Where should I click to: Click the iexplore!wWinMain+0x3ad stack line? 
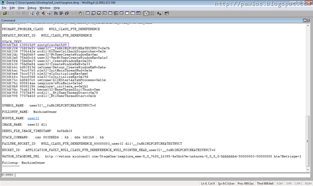tap(42, 83)
